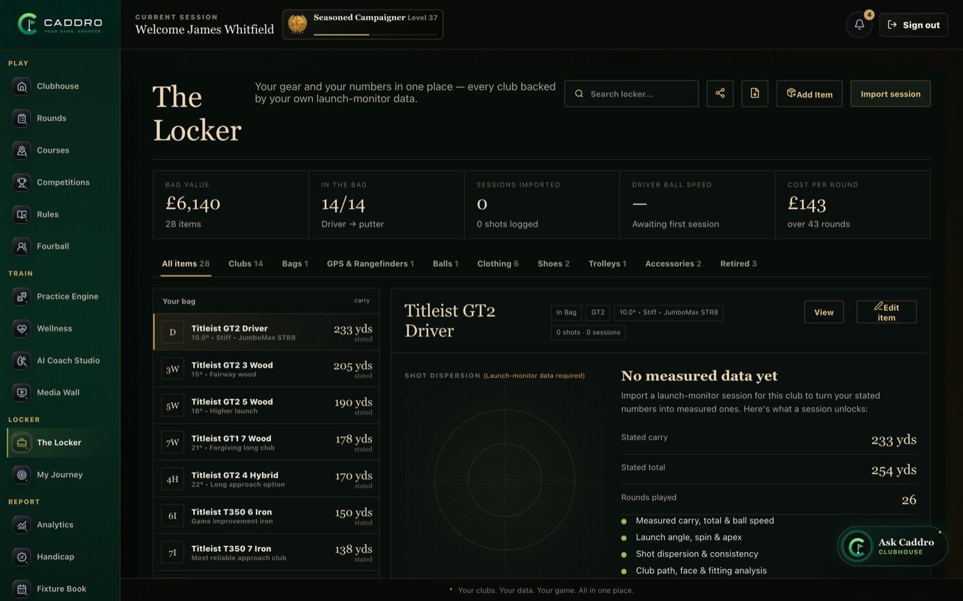Switch to the Shoes tab
Viewport: 963px width, 601px height.
tap(553, 264)
